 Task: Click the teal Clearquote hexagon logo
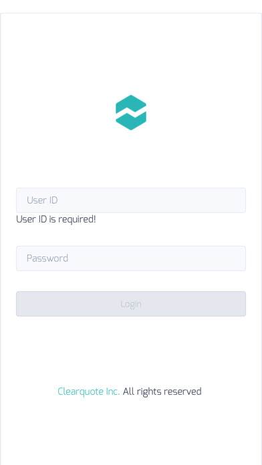click(131, 112)
